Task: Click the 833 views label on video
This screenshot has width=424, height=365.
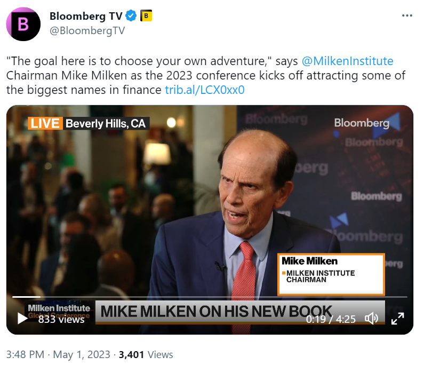Action: (x=61, y=319)
